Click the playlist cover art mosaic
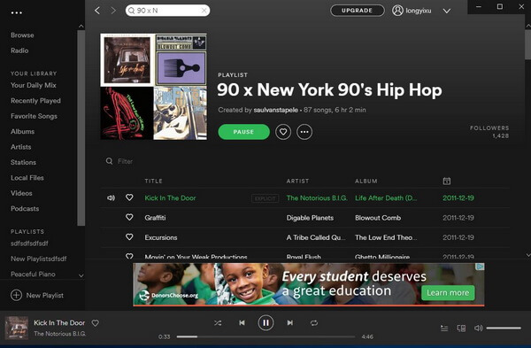This screenshot has width=531, height=348. (153, 87)
